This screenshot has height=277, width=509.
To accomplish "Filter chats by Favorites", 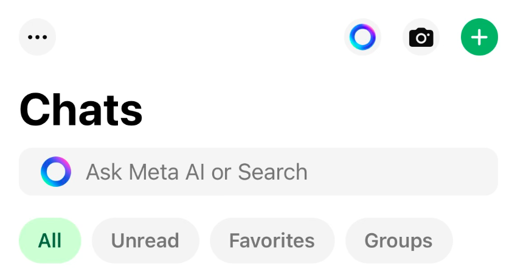I will (x=272, y=240).
